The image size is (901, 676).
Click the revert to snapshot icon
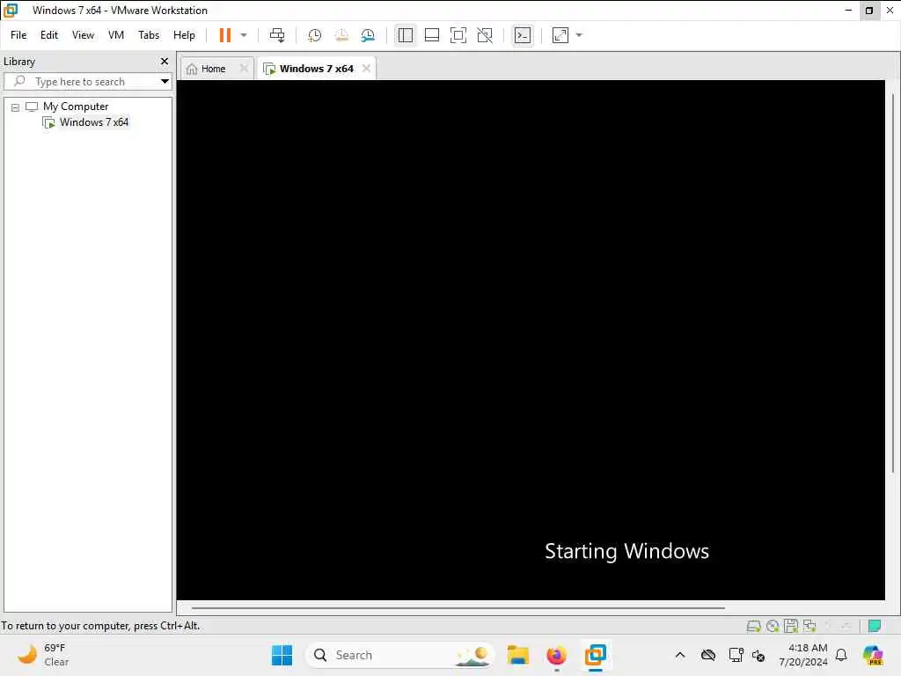pyautogui.click(x=341, y=35)
